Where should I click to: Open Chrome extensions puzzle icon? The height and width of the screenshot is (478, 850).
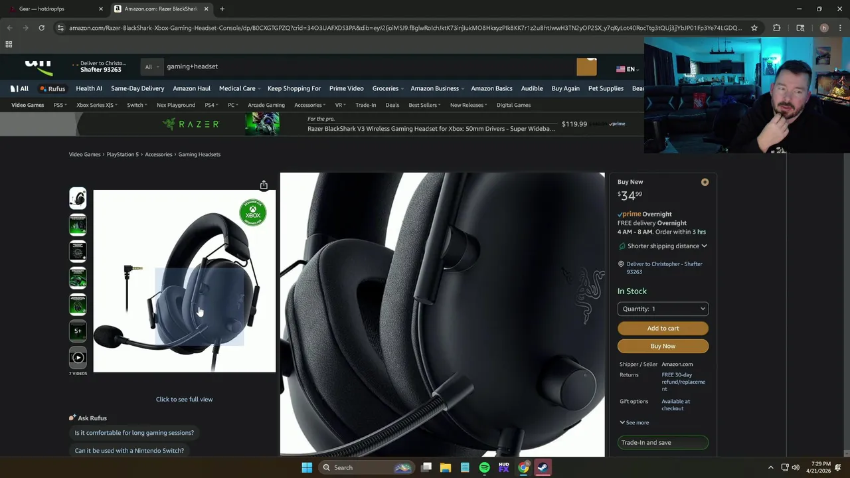point(776,28)
